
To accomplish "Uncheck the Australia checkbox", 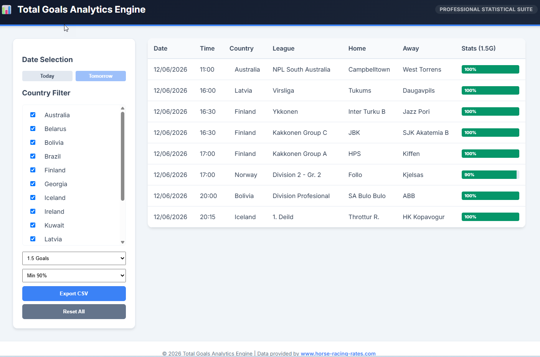I will (33, 115).
